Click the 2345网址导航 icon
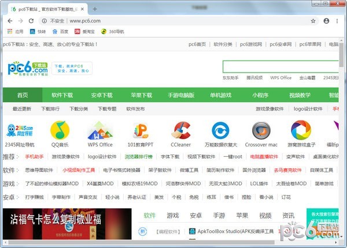The image size is (347, 248). point(20,130)
